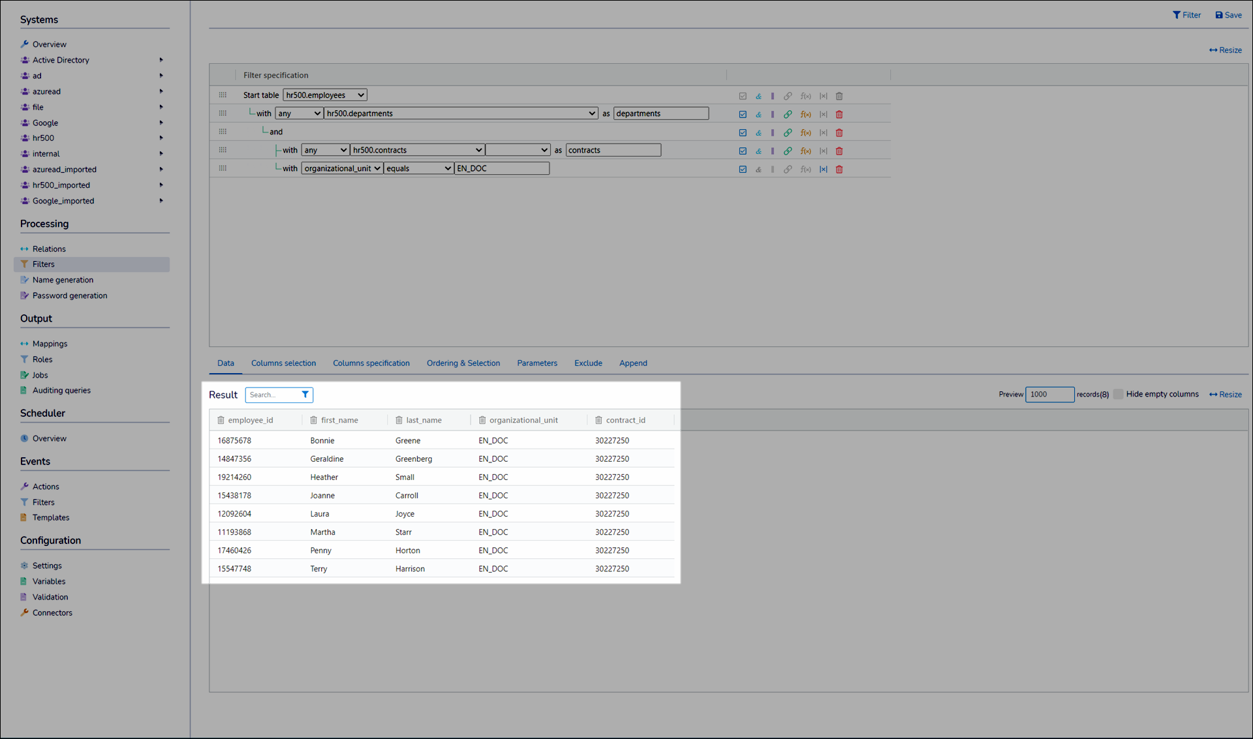
Task: Open the Ordering & Selection tab
Action: click(463, 363)
